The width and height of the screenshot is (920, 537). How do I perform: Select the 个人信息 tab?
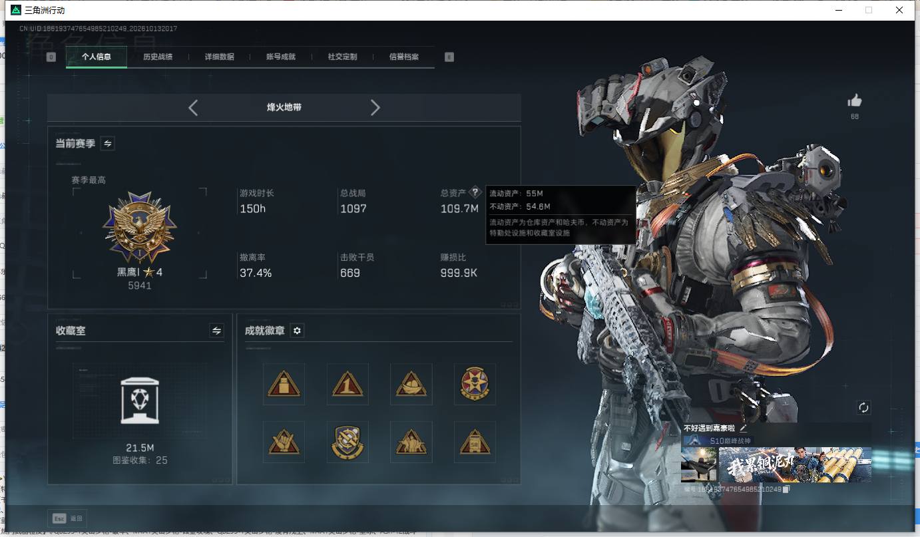pyautogui.click(x=97, y=57)
